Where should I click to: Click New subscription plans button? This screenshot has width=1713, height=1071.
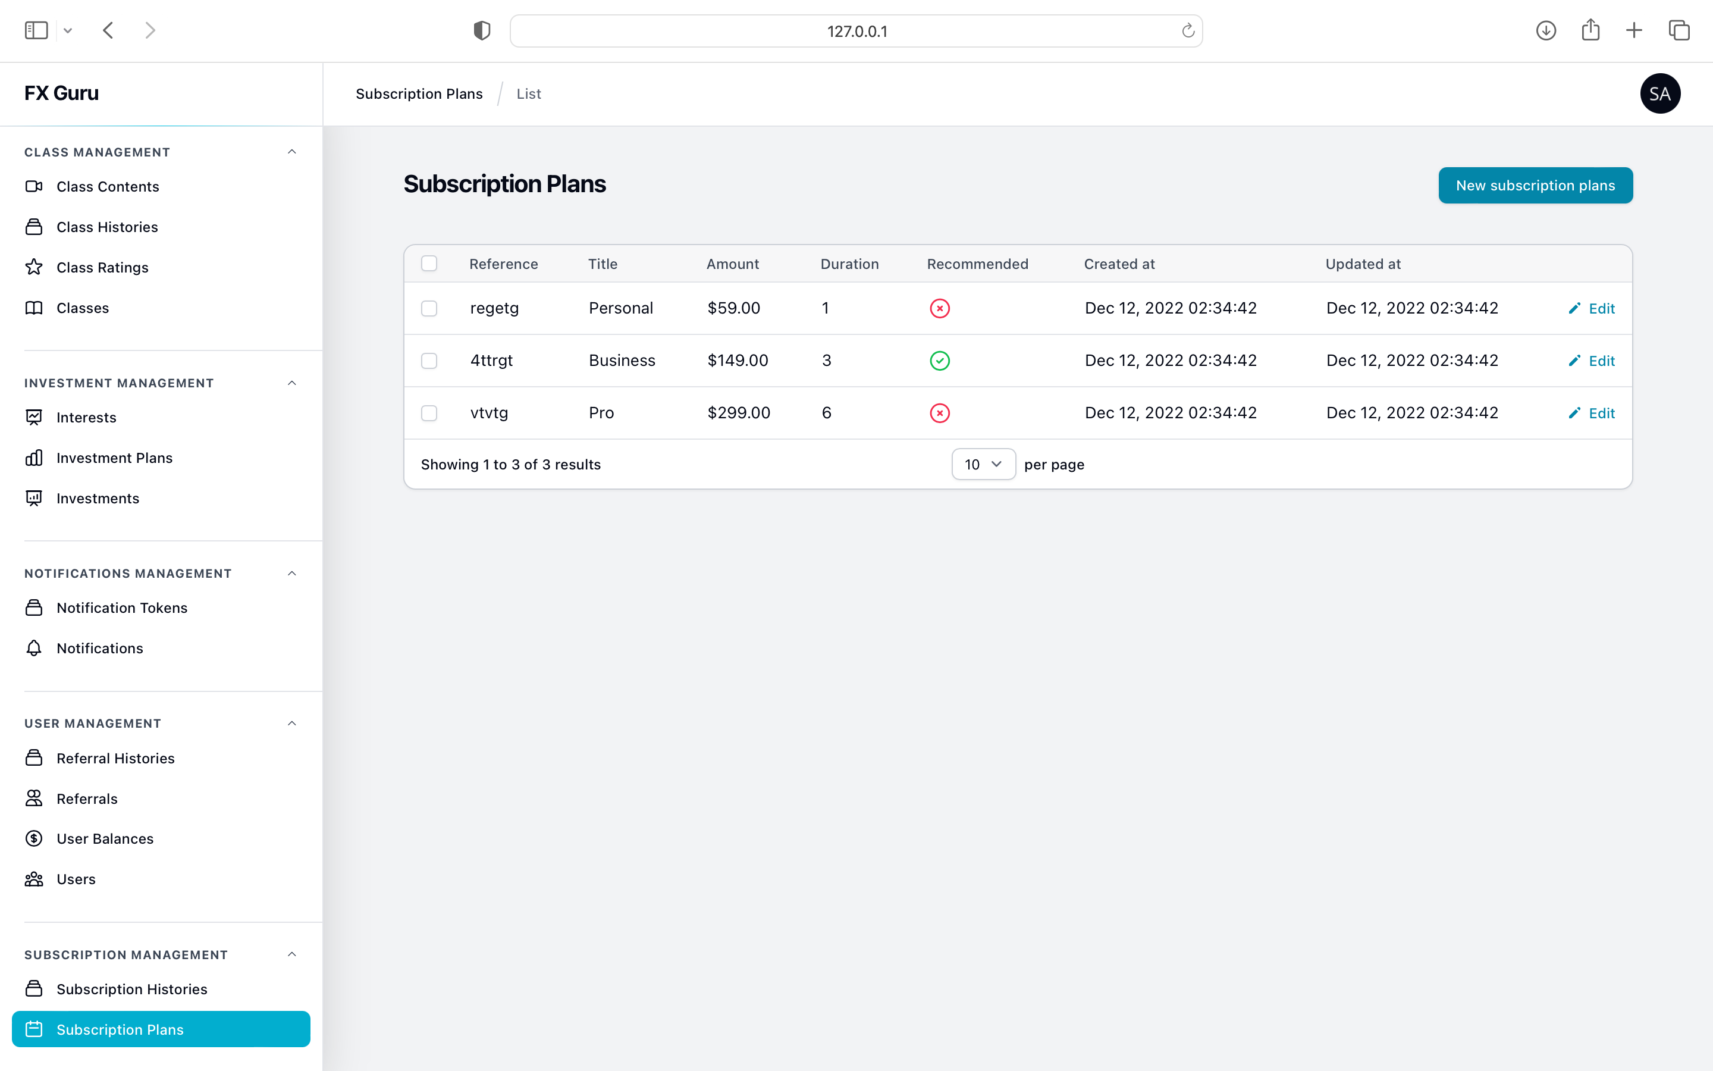(1535, 186)
